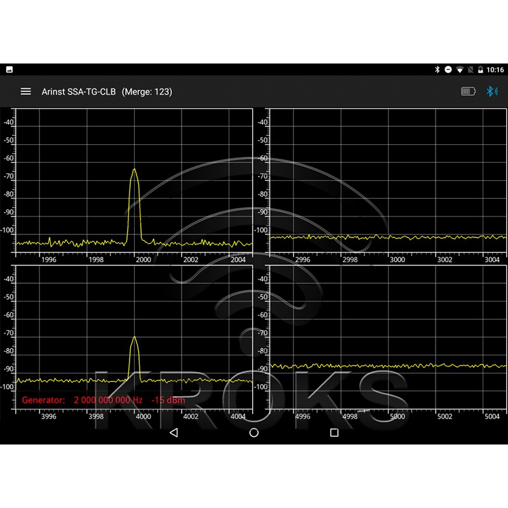This screenshot has height=508, width=508.
Task: Tap the device battery indicator in app bar
Action: pos(468,91)
